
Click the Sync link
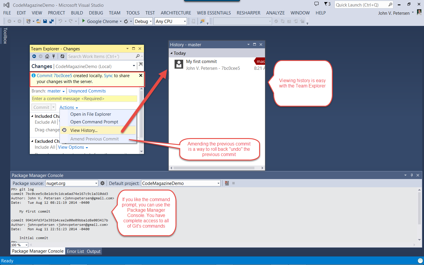(x=108, y=76)
